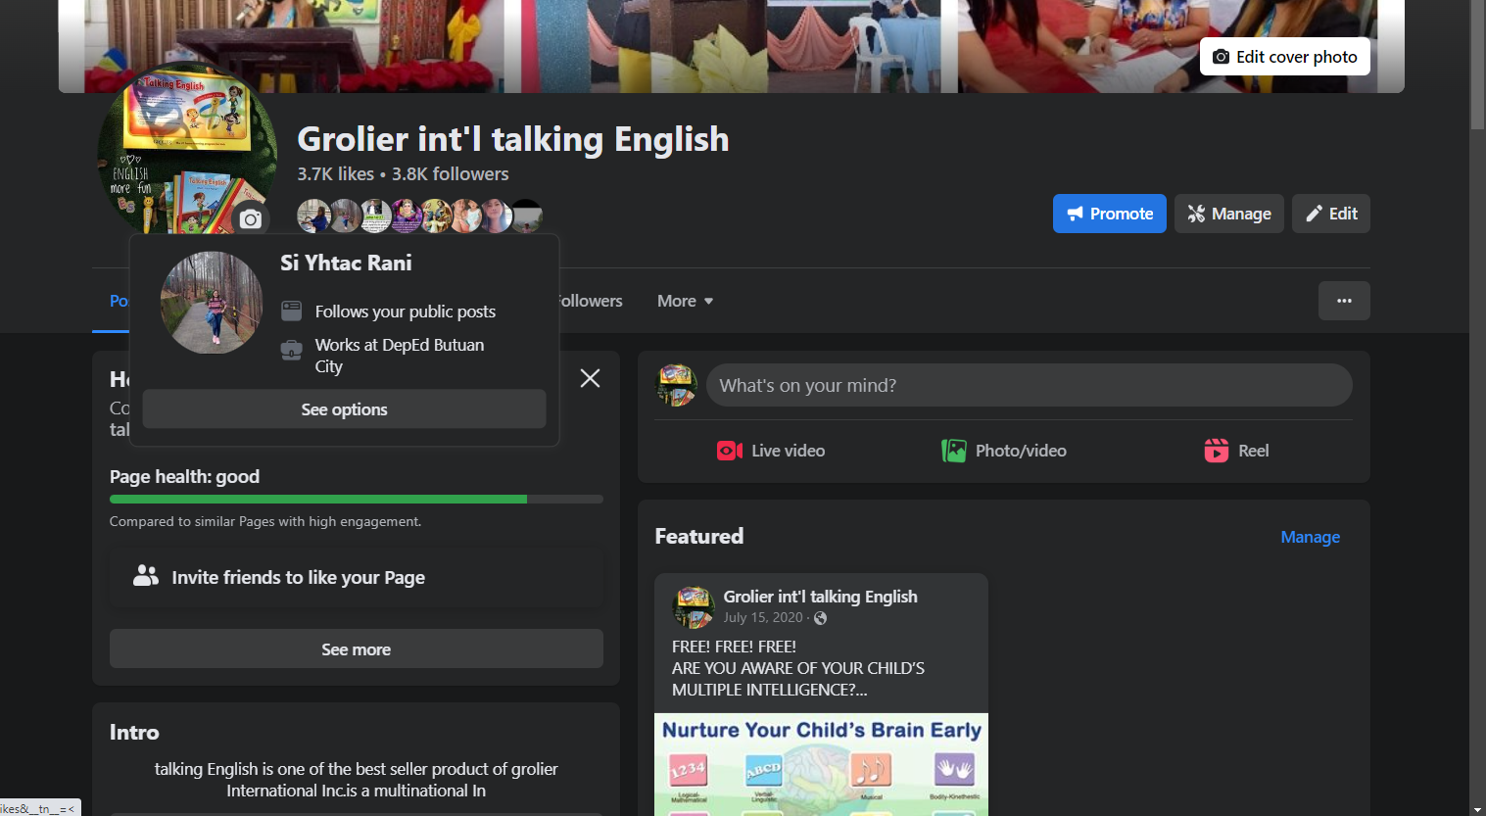Click the feed icon beside Follows your public posts
Image resolution: width=1486 pixels, height=816 pixels.
coord(292,311)
